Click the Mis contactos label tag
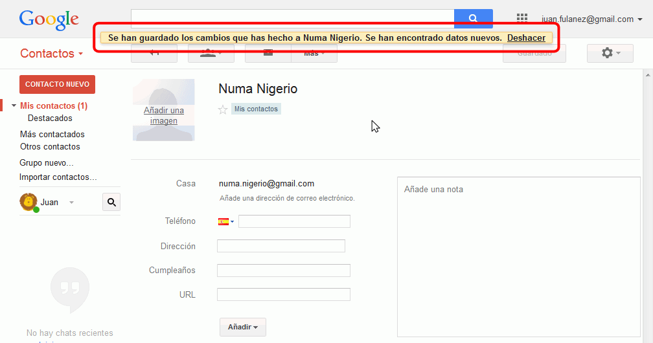The image size is (653, 343). [256, 109]
